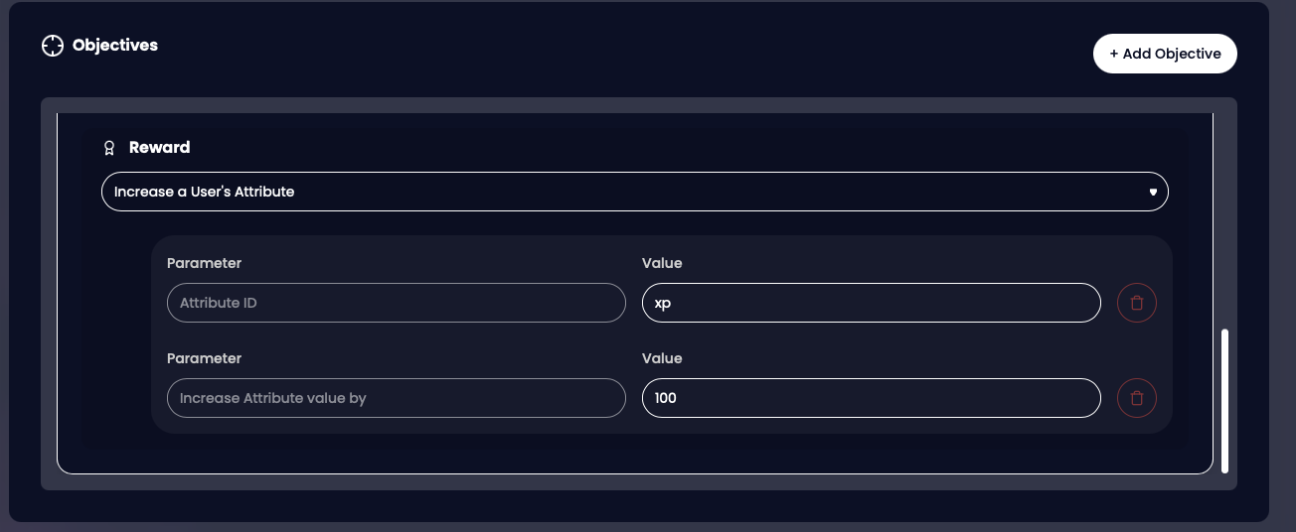Image resolution: width=1296 pixels, height=532 pixels.
Task: Focus the Attribute ID parameter field
Action: tap(396, 303)
